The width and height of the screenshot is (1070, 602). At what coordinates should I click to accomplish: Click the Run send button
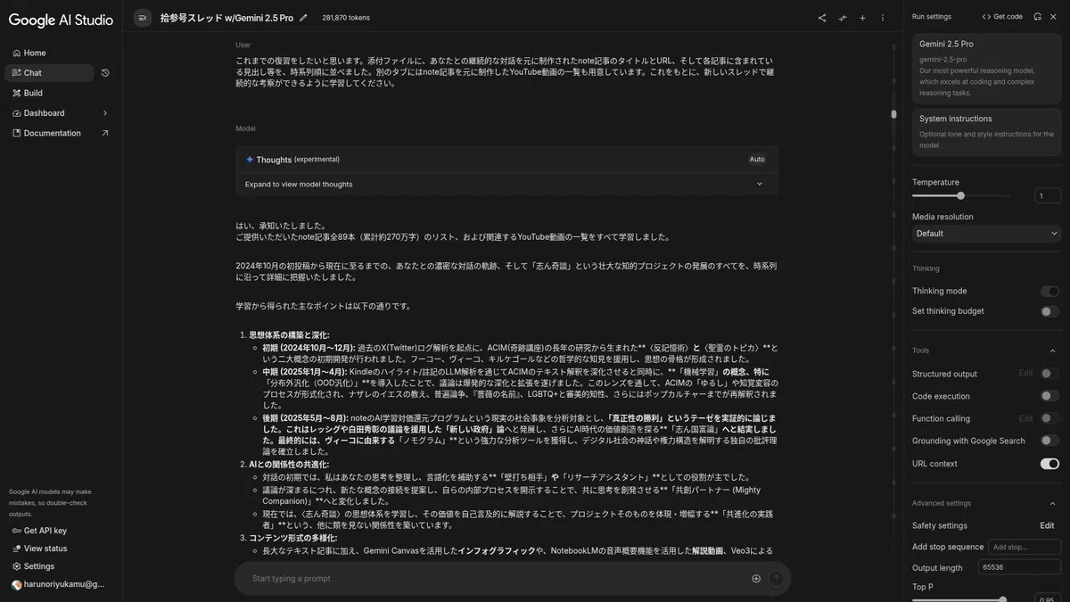[776, 578]
